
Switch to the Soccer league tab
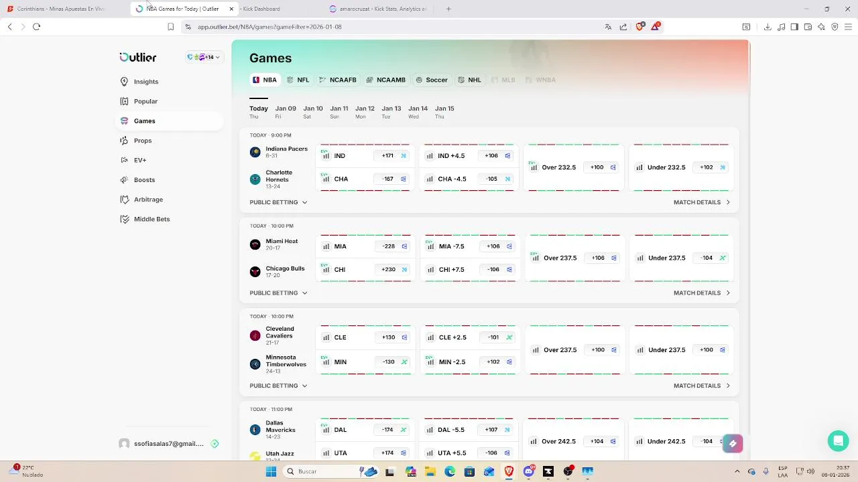[432, 80]
